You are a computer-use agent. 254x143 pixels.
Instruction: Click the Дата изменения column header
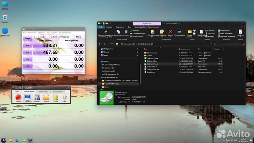tap(185, 49)
